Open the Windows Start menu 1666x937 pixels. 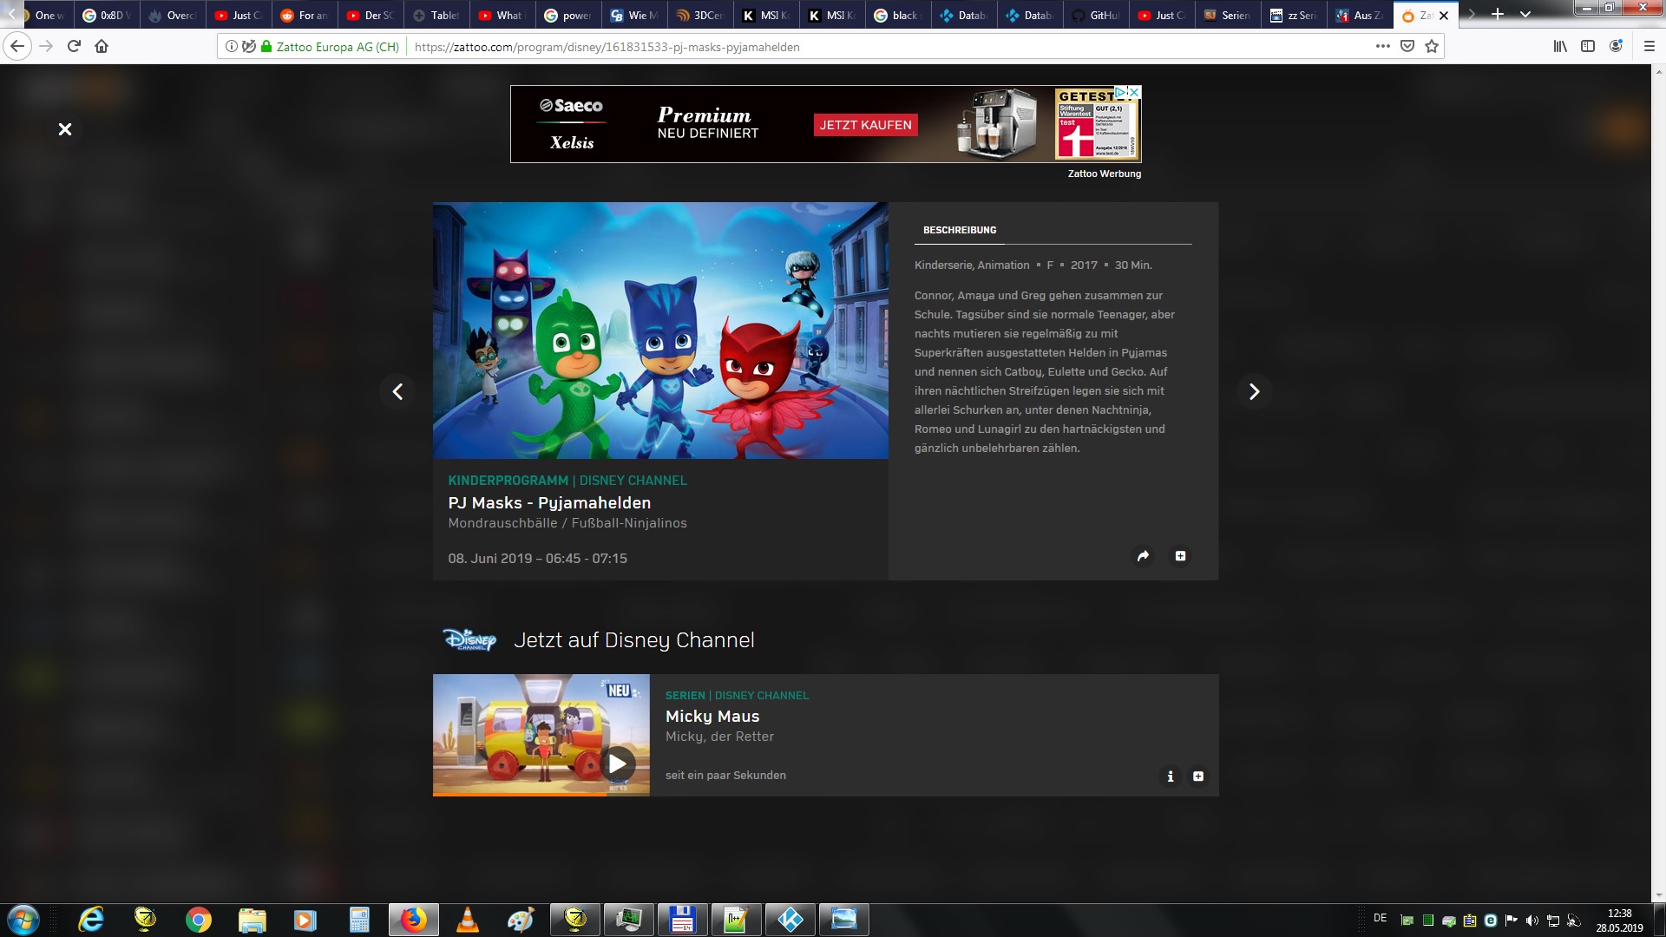pos(23,920)
